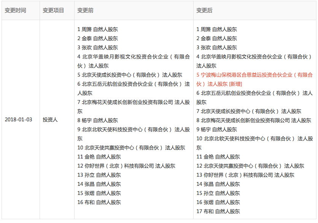Click '8 北京梅花天使成长创新创业投资有限公司' in 变更后
Viewport: 318px width, 223px height.
254,120
